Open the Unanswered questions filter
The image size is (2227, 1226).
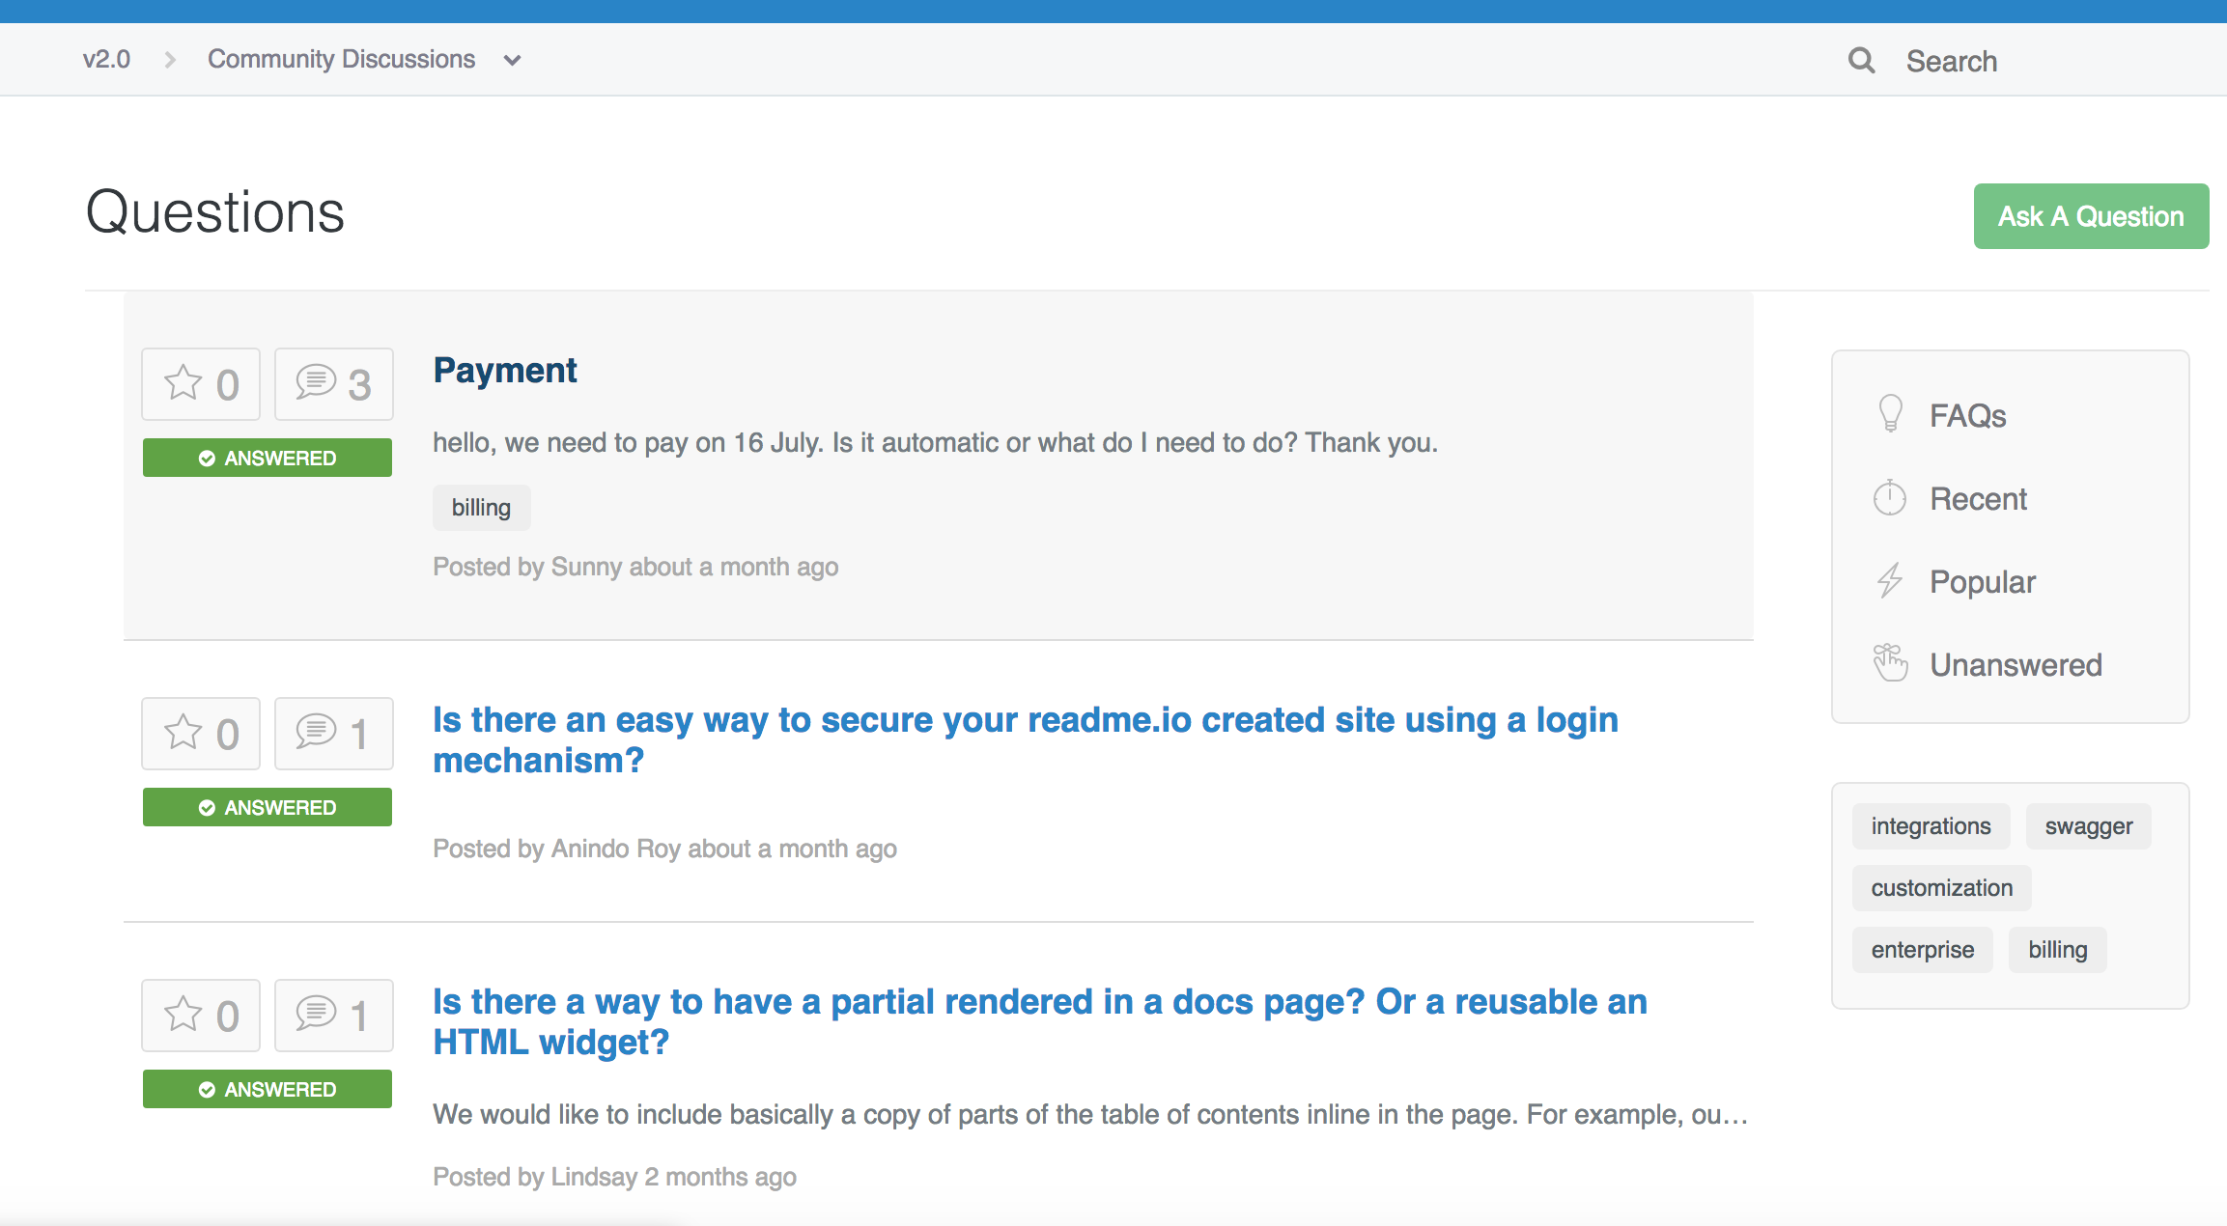(2016, 665)
